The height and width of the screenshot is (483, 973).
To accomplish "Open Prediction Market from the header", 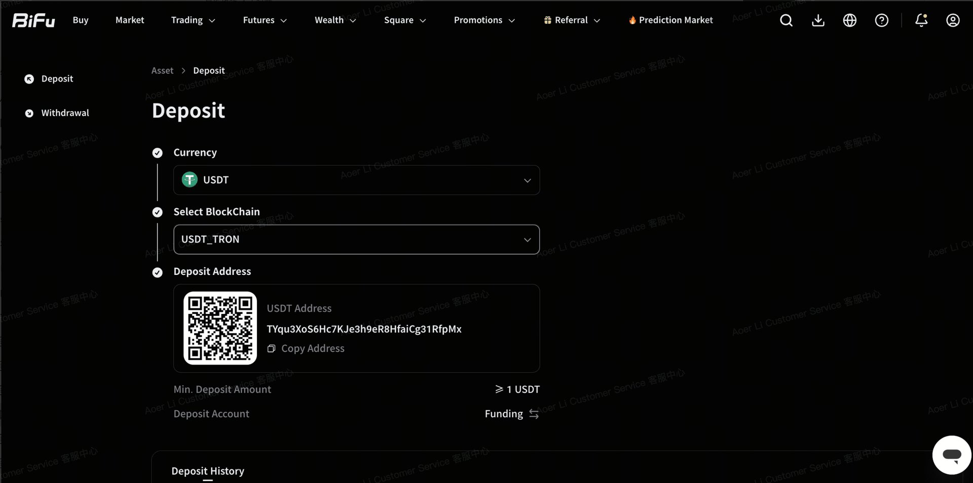I will coord(670,20).
